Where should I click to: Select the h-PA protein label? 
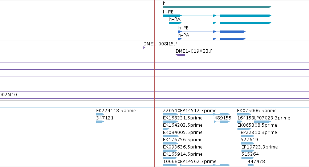click(x=184, y=35)
